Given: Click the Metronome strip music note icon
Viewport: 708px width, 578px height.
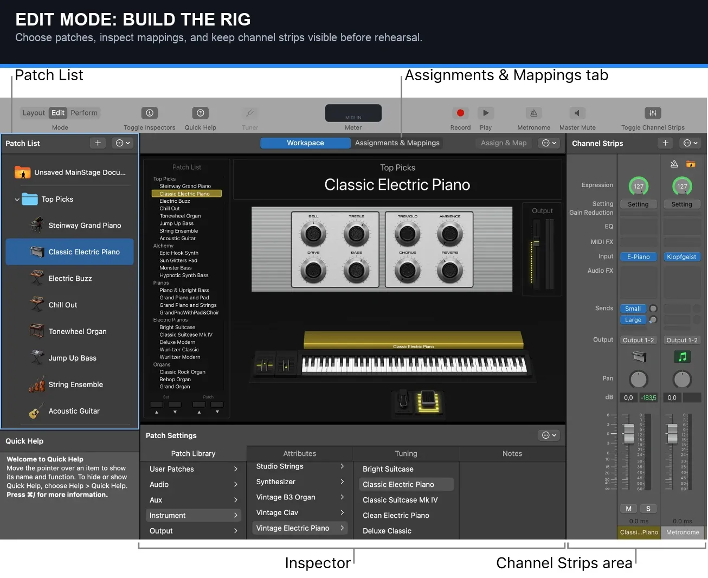Looking at the screenshot, I should (682, 357).
